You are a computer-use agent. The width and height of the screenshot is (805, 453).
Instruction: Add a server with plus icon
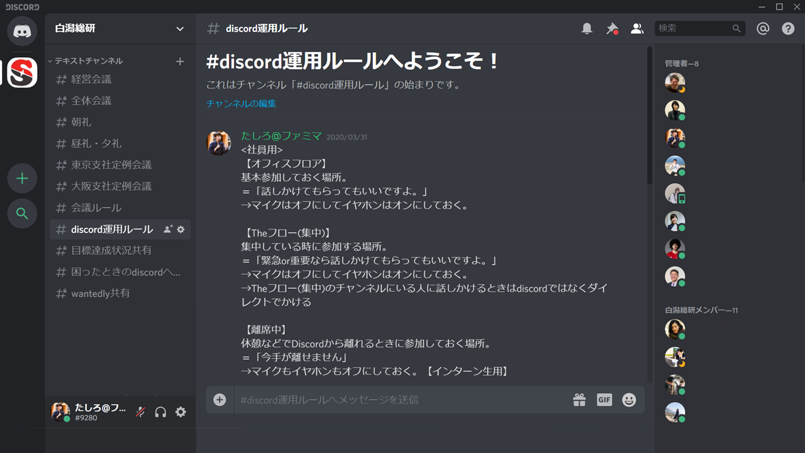click(22, 179)
